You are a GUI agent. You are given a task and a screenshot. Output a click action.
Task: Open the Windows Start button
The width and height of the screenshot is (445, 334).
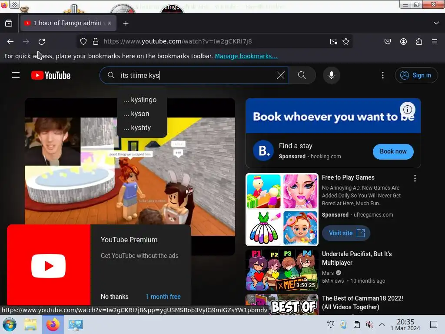pos(10,324)
